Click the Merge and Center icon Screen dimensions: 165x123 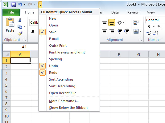[x=136, y=31]
